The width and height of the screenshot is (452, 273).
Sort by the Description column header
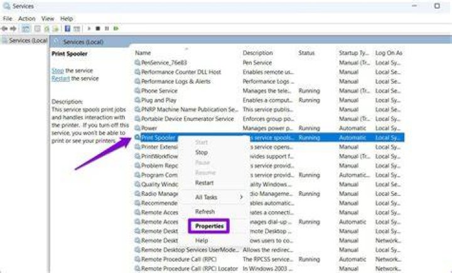258,53
